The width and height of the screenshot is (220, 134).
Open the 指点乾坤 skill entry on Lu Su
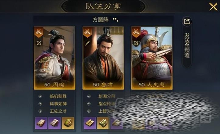click(107, 104)
